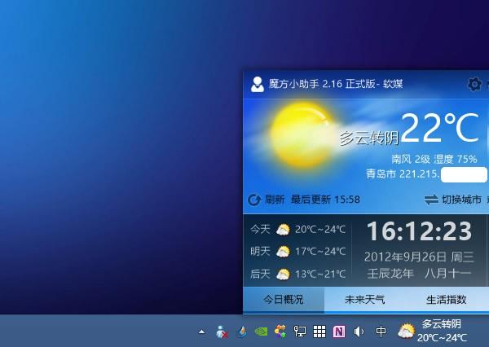The width and height of the screenshot is (489, 347).
Task: Click the network connection tray icon
Action: (x=300, y=332)
